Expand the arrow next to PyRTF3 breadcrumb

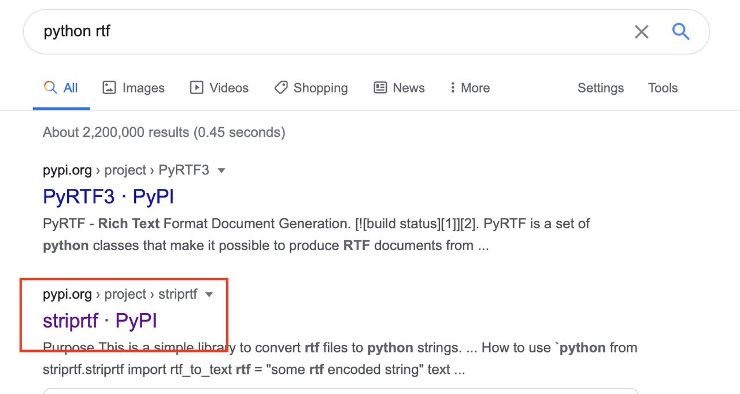tap(221, 170)
